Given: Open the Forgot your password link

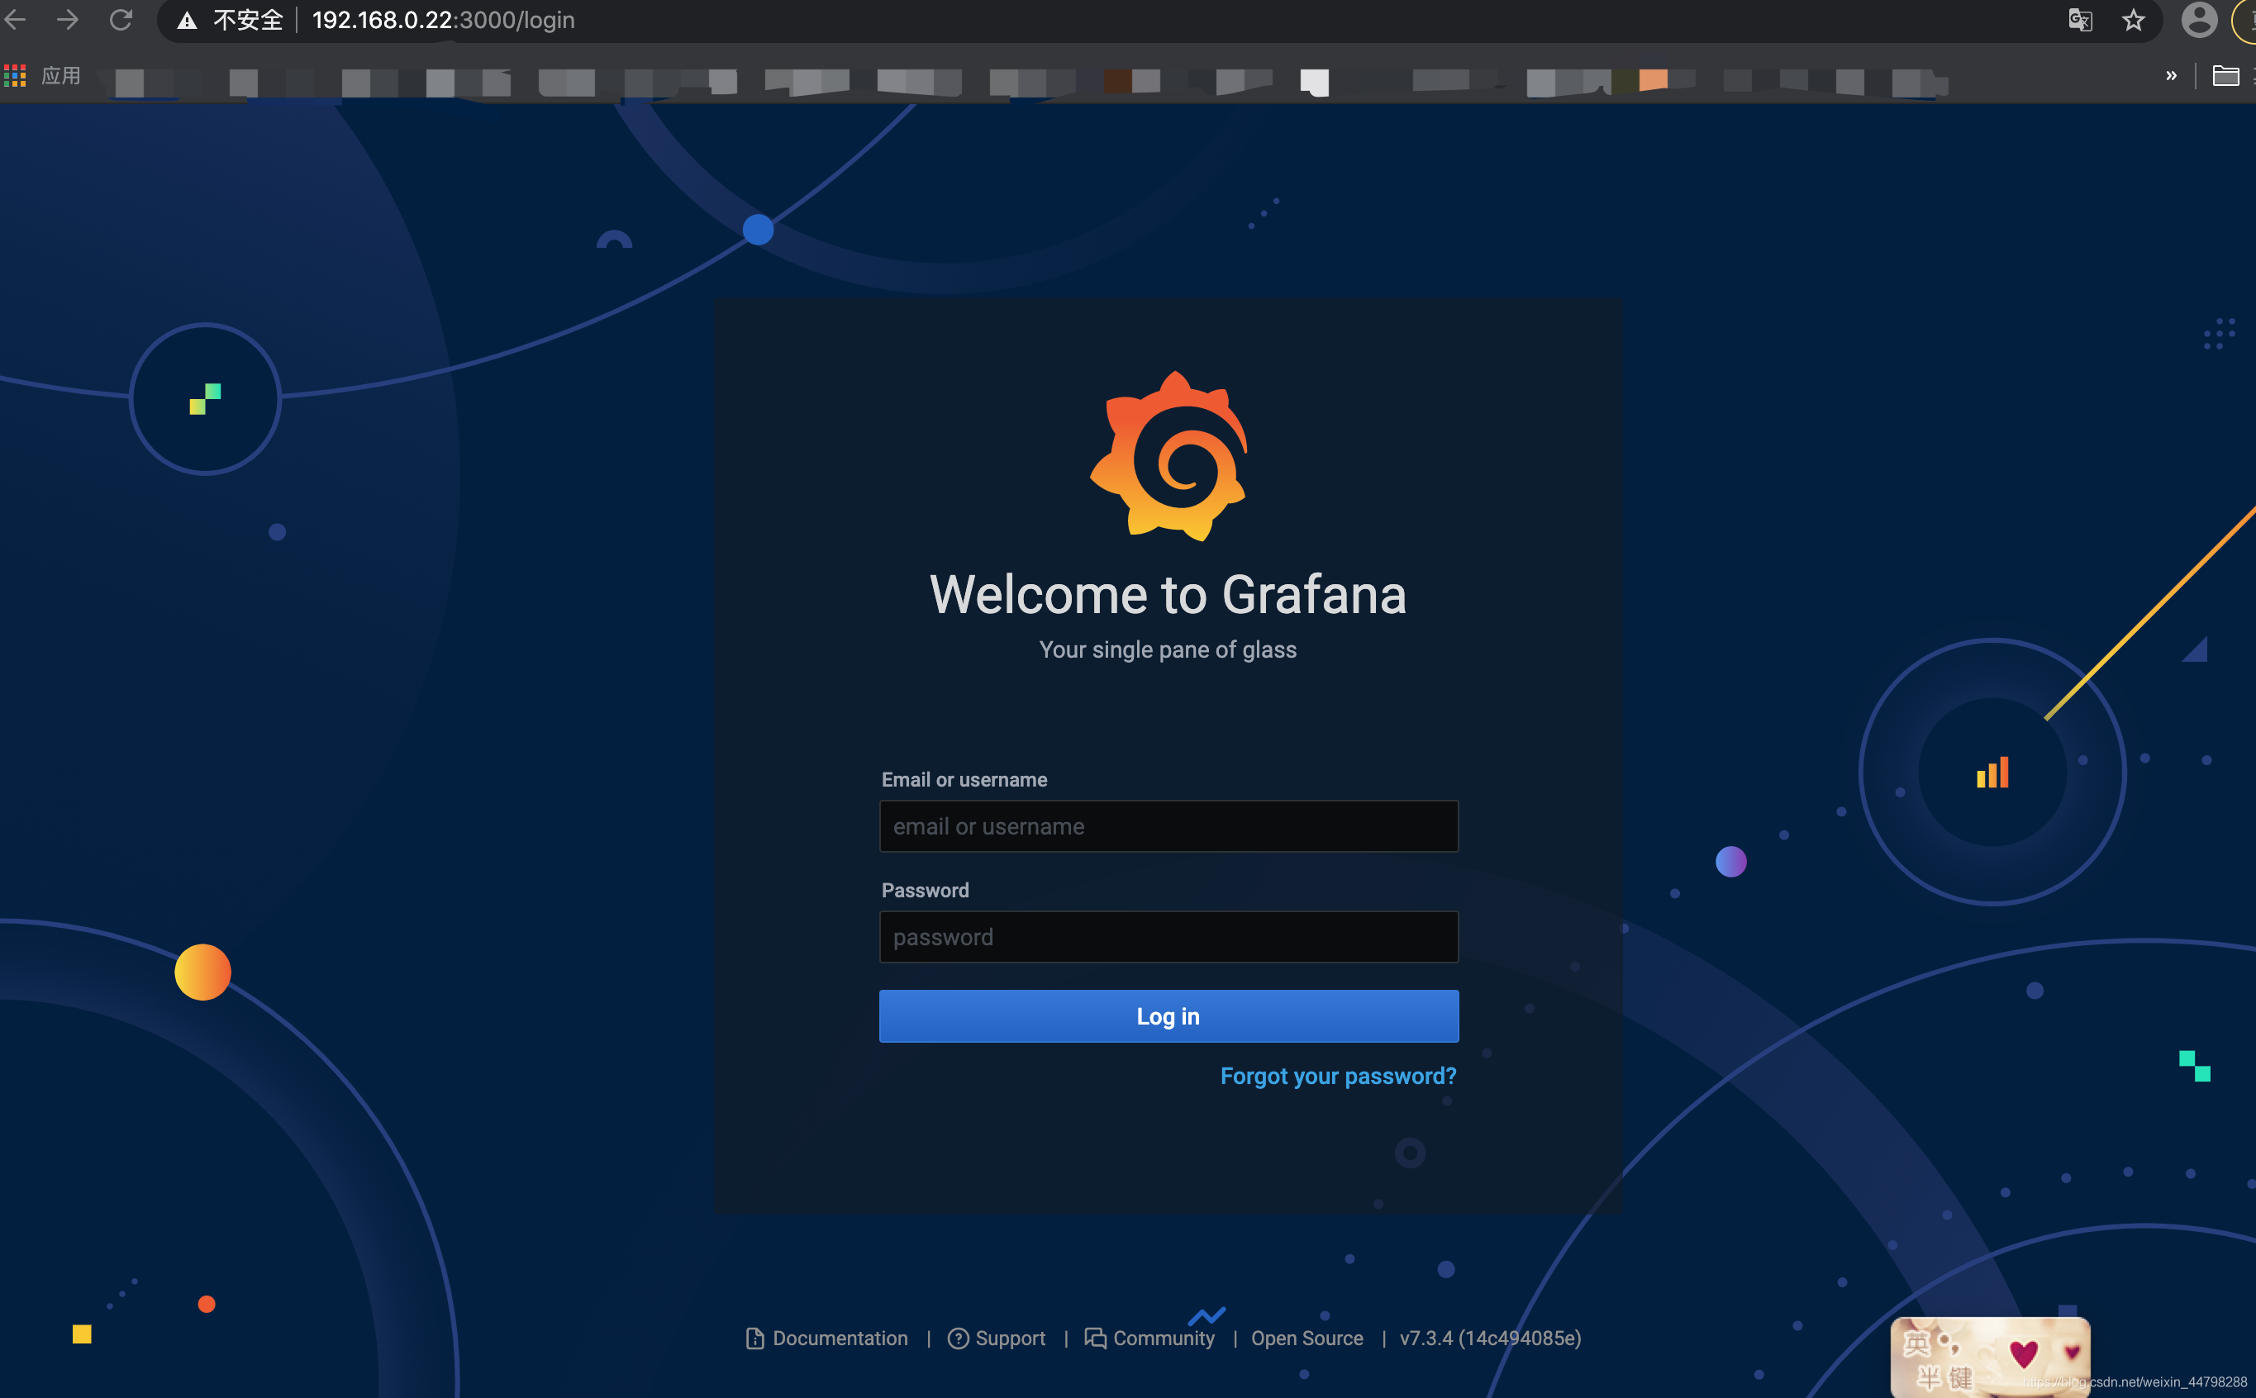Looking at the screenshot, I should click(x=1338, y=1077).
